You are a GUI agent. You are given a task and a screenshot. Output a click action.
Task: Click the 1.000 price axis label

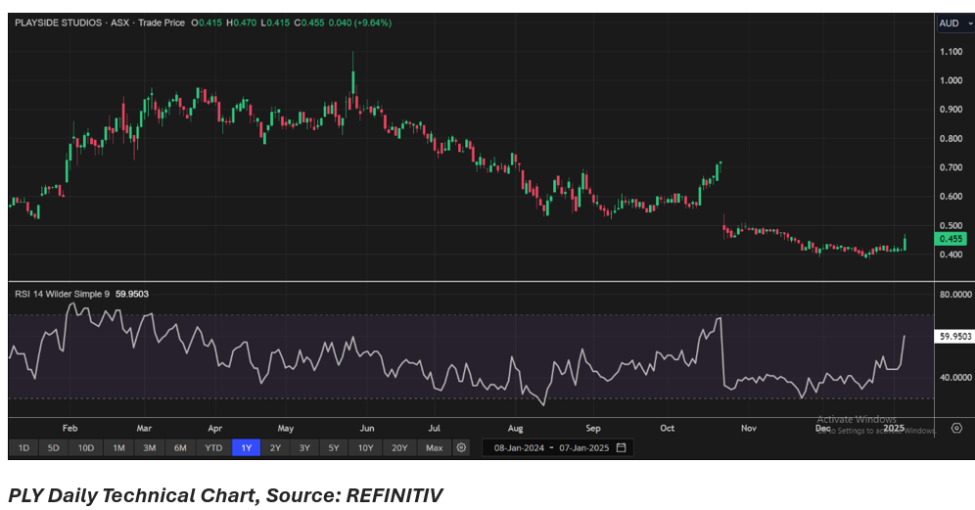[x=951, y=80]
